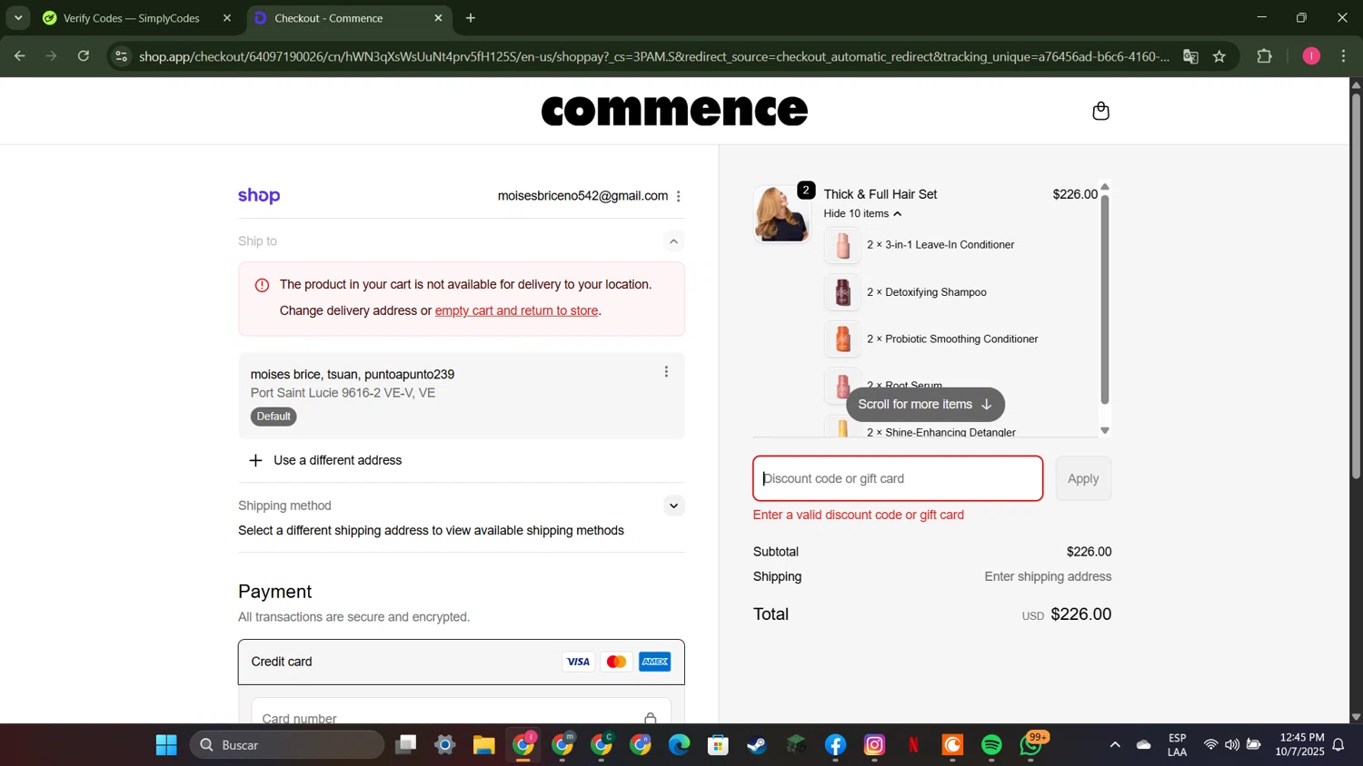The height and width of the screenshot is (766, 1363).
Task: Open the tab search dropdown
Action: pyautogui.click(x=18, y=18)
